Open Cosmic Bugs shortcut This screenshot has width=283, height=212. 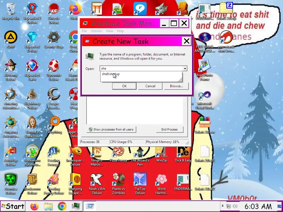(54, 40)
